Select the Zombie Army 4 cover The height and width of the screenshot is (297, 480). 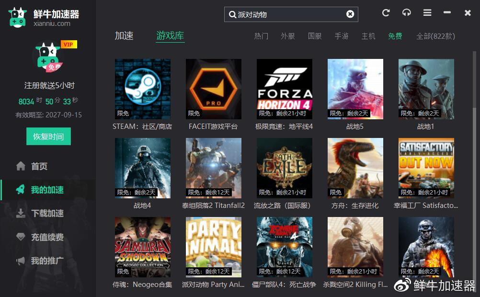click(285, 247)
